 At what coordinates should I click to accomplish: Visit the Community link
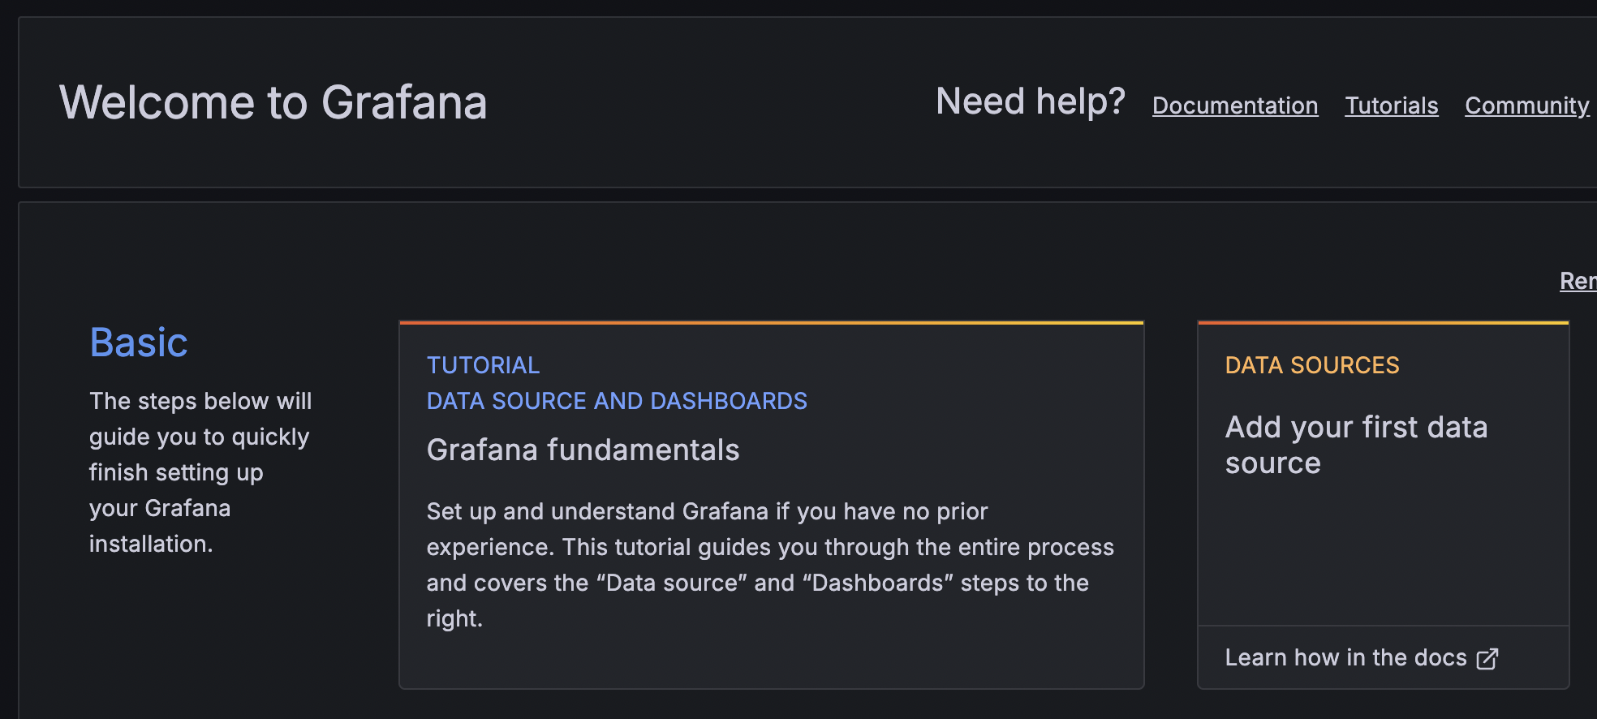pos(1526,105)
